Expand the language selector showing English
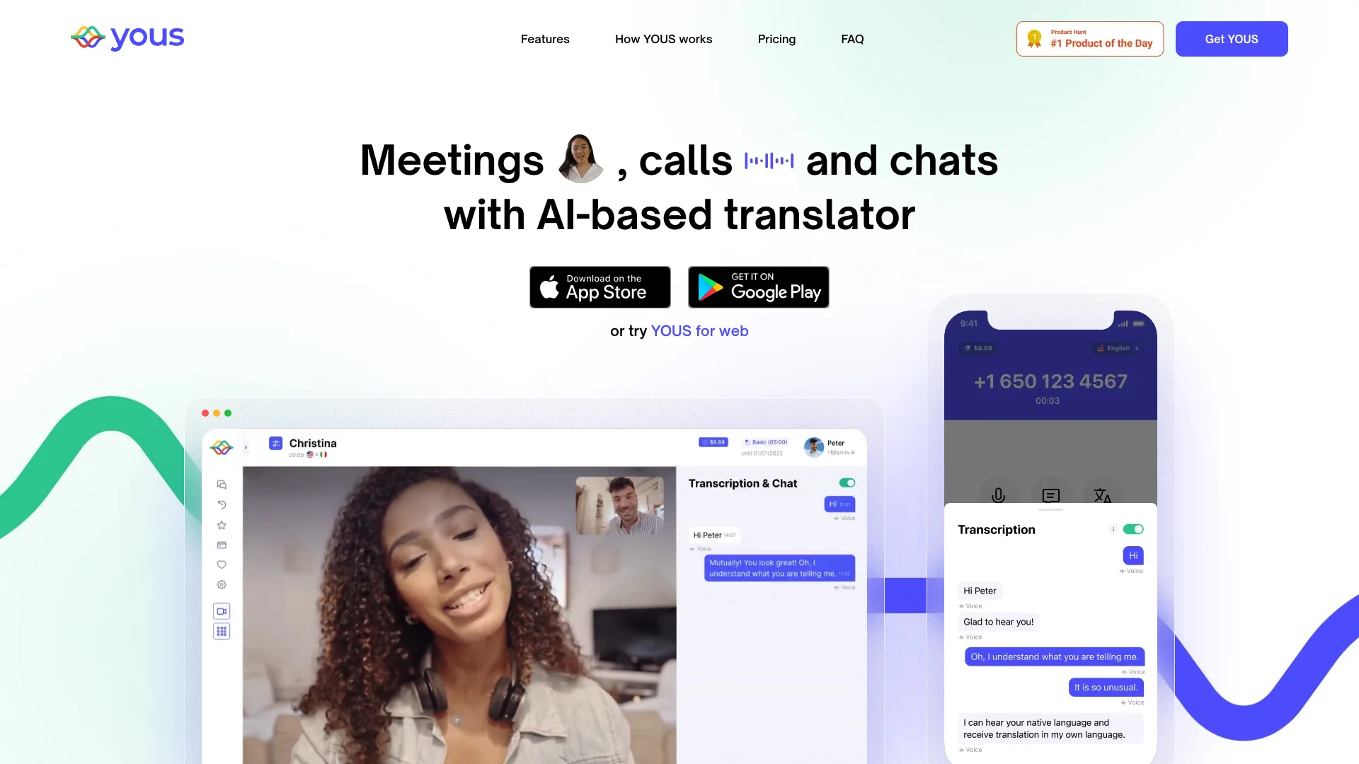Screen dimensions: 1359x764 tap(1117, 348)
